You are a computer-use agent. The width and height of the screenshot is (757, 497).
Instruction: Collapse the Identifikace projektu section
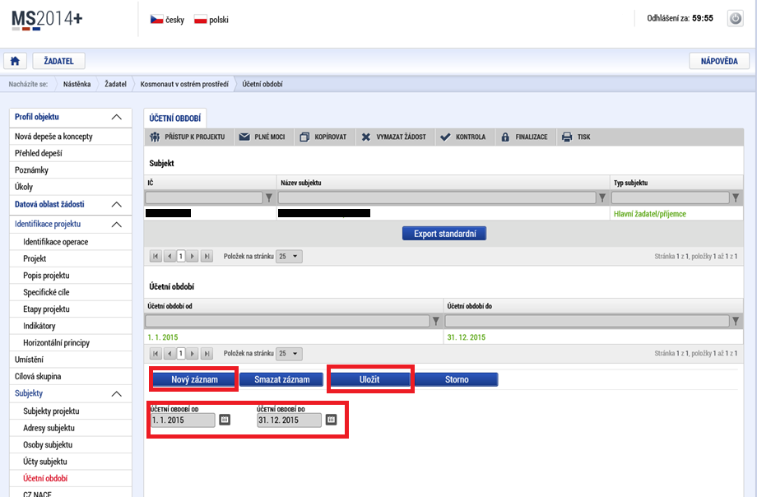pos(116,225)
